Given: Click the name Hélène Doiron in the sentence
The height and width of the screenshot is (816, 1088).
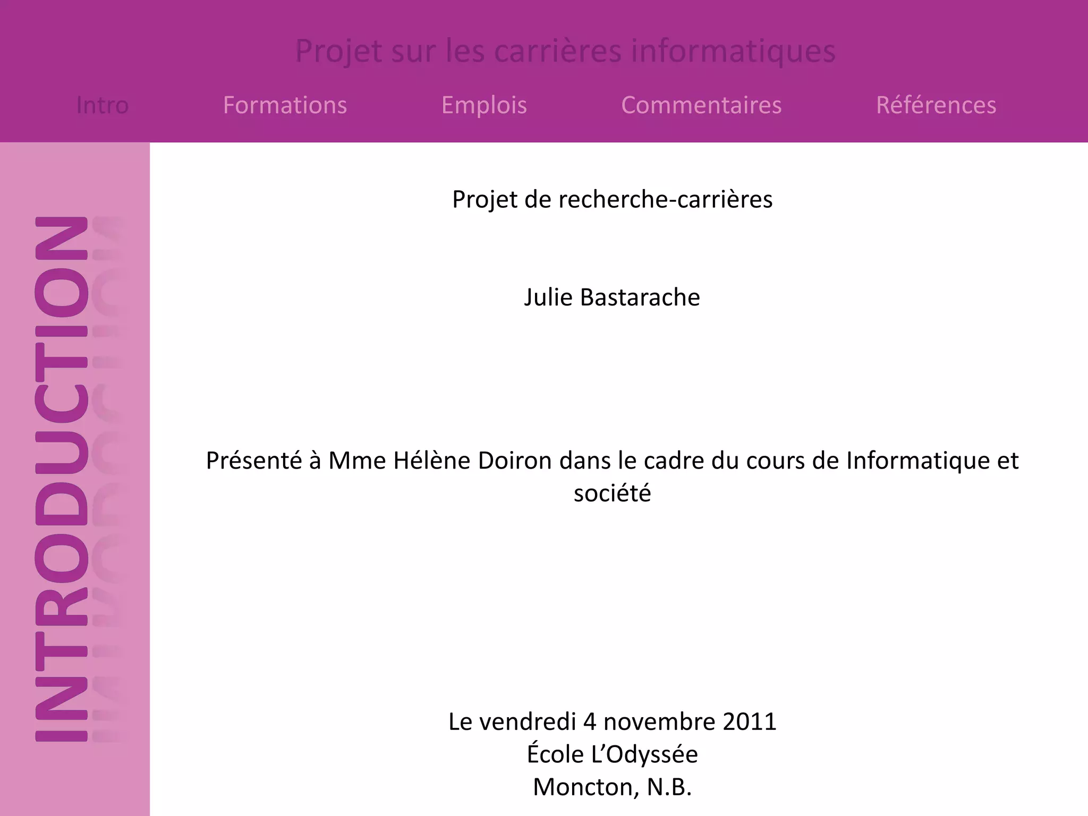Looking at the screenshot, I should (473, 461).
